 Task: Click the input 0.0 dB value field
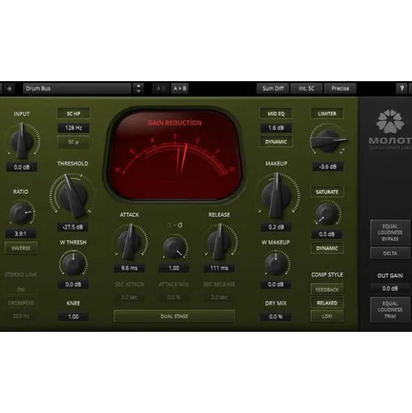(22, 167)
